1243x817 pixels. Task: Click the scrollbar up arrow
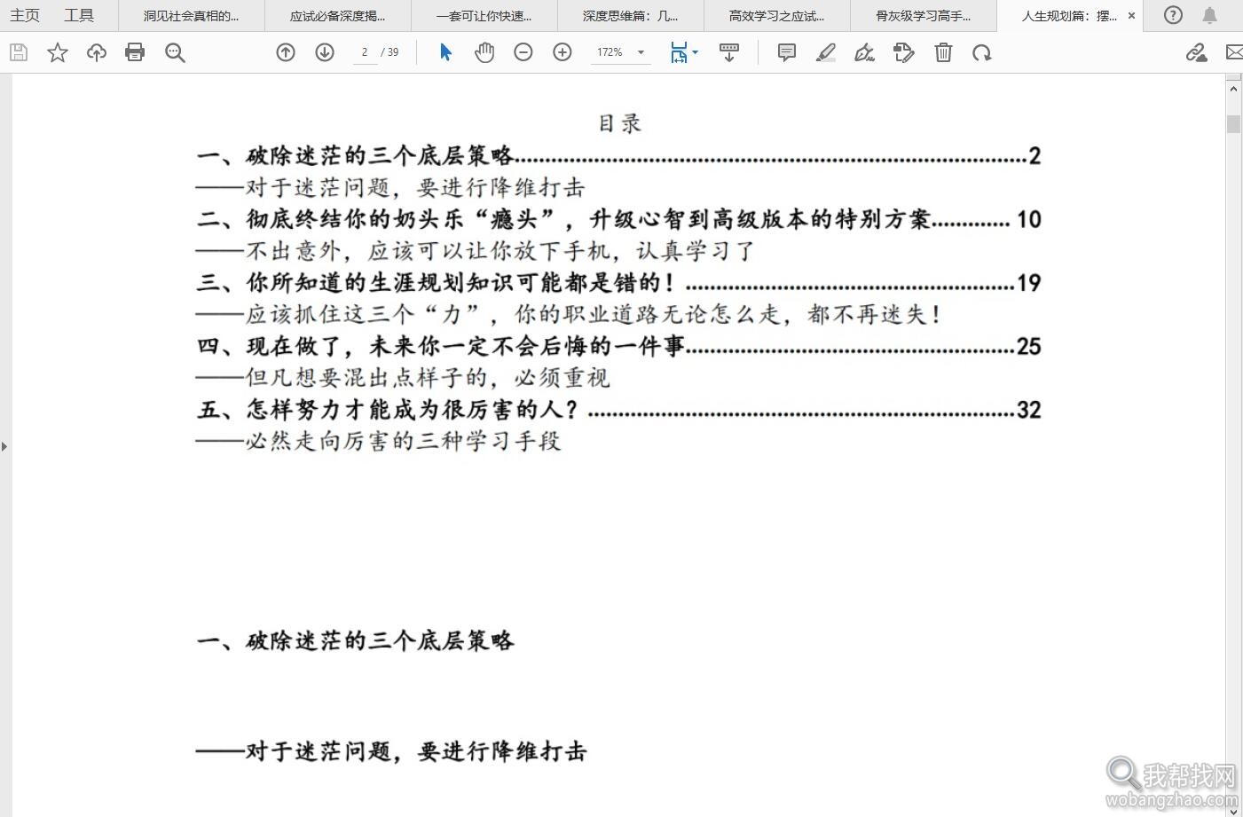1233,88
